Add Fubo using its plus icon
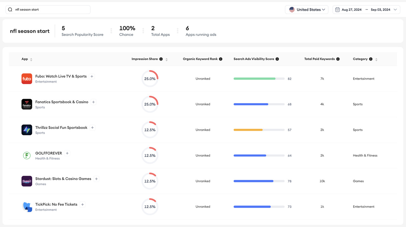 92,76
